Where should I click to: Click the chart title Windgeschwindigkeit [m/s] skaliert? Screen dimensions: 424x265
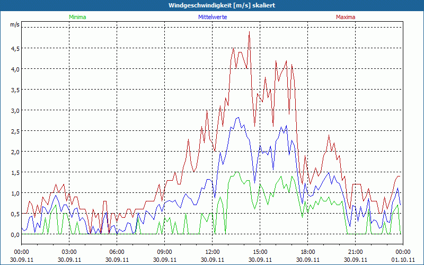click(222, 5)
